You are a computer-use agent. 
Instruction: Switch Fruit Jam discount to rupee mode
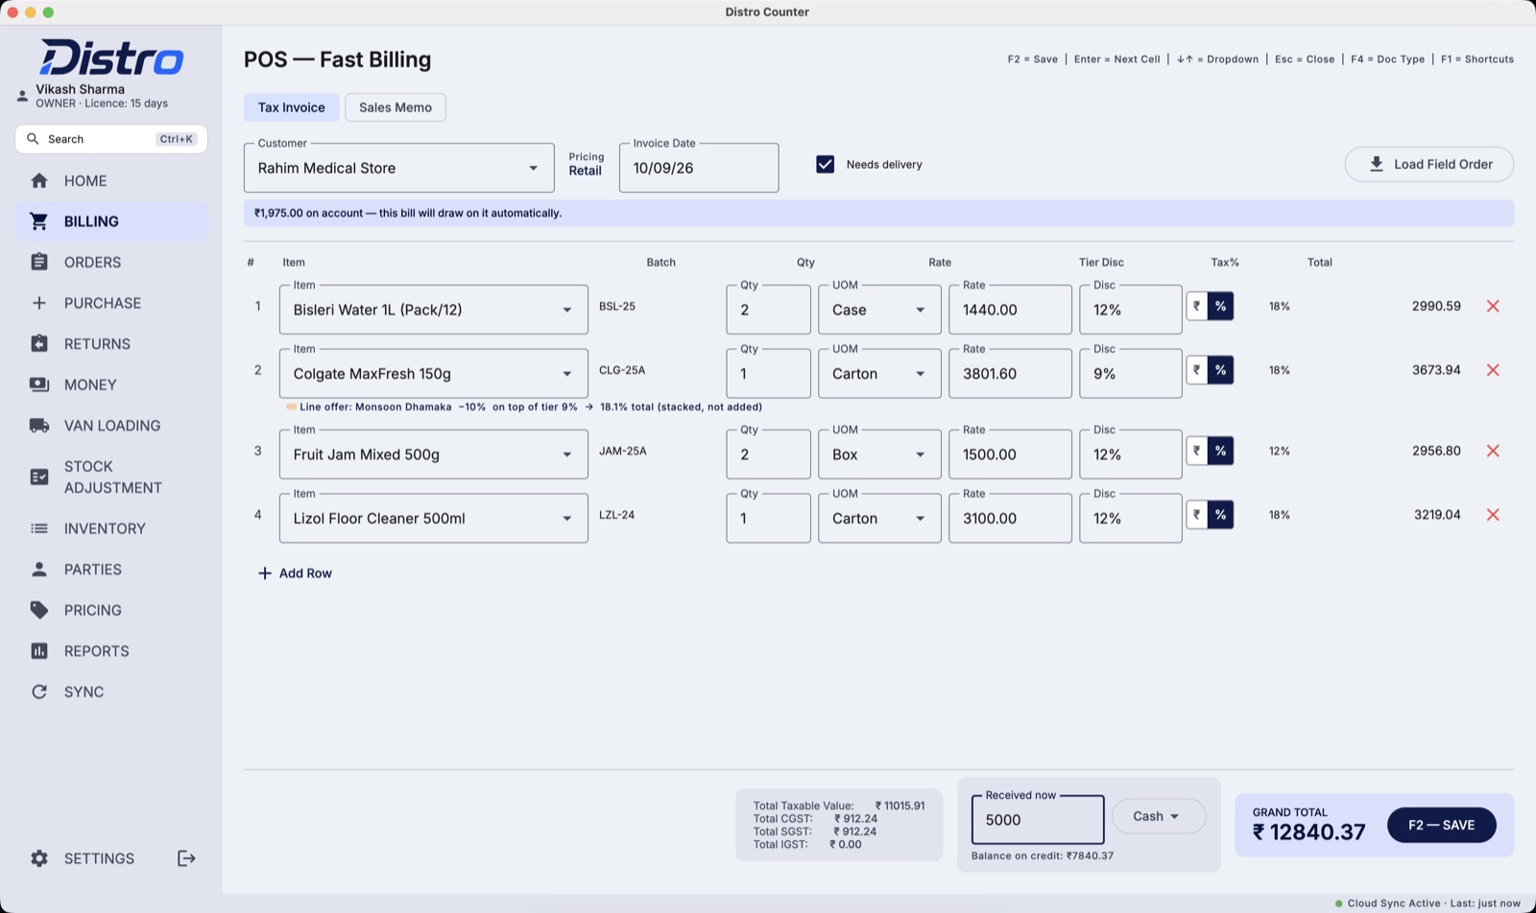pos(1197,451)
